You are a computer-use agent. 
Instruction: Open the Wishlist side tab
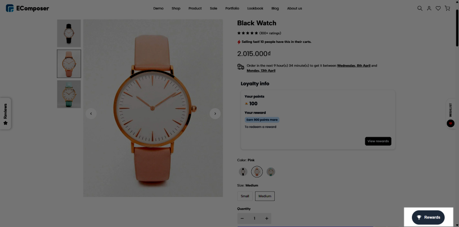(x=450, y=113)
